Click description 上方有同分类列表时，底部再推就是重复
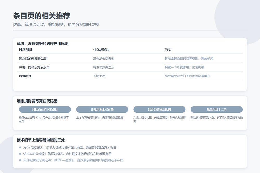The height and width of the screenshot is (173, 260). (100, 117)
